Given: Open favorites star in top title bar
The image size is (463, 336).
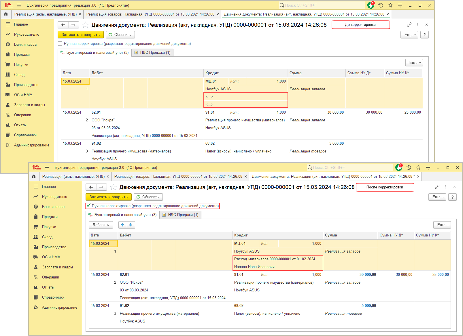Looking at the screenshot, I should click(390, 5).
